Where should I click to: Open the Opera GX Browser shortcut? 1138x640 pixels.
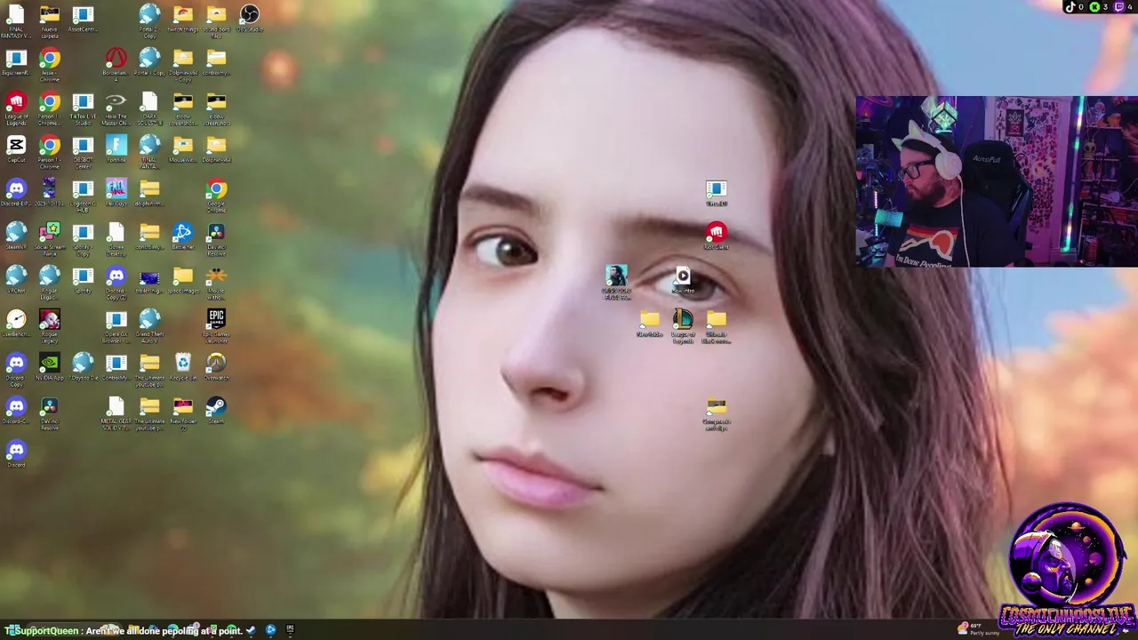click(x=116, y=318)
